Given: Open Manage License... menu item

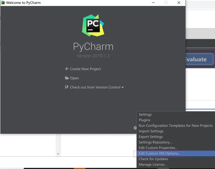Looking at the screenshot, I should [153, 164].
